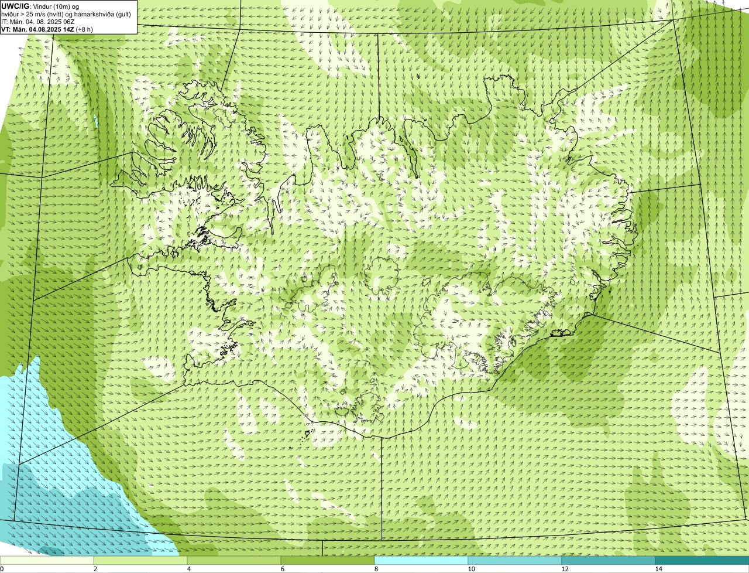Click the '4' label on the wind scale

[188, 569]
